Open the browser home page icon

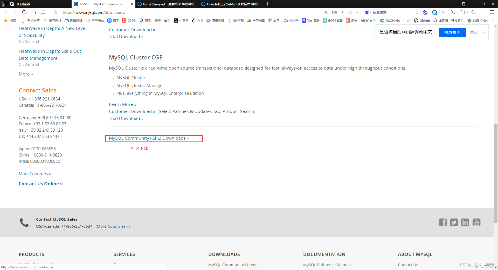[x=33, y=12]
